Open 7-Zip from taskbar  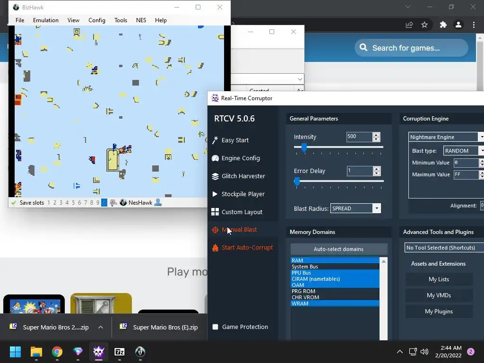click(x=120, y=352)
